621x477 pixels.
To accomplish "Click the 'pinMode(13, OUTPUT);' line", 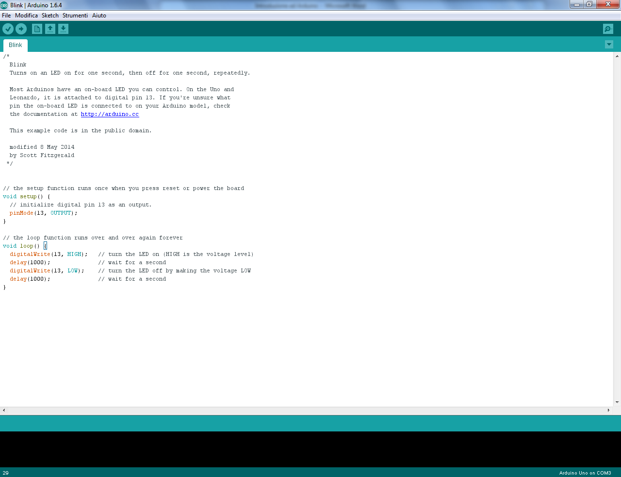I will click(44, 213).
